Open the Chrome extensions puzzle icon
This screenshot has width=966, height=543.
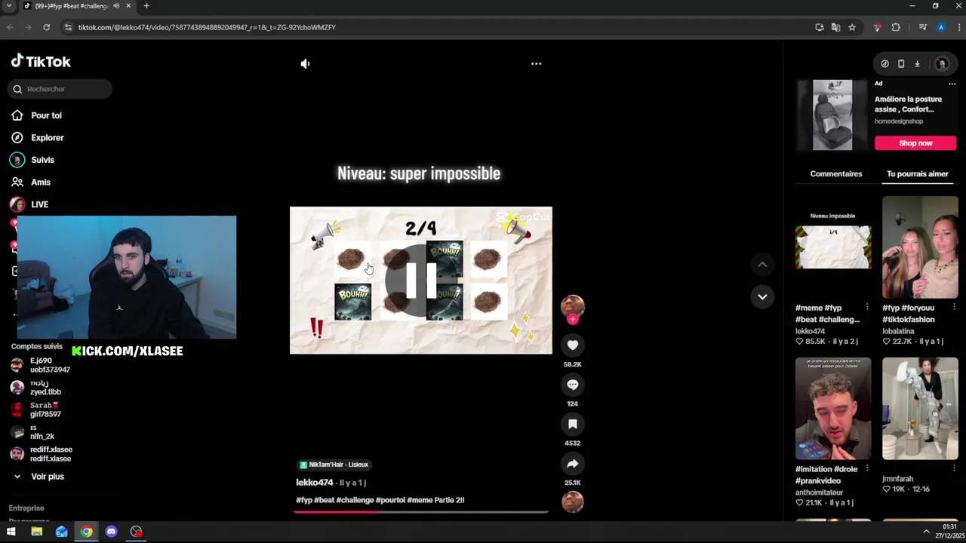click(x=896, y=27)
